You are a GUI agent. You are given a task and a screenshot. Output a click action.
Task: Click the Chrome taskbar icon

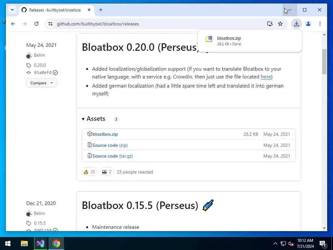pos(56,243)
